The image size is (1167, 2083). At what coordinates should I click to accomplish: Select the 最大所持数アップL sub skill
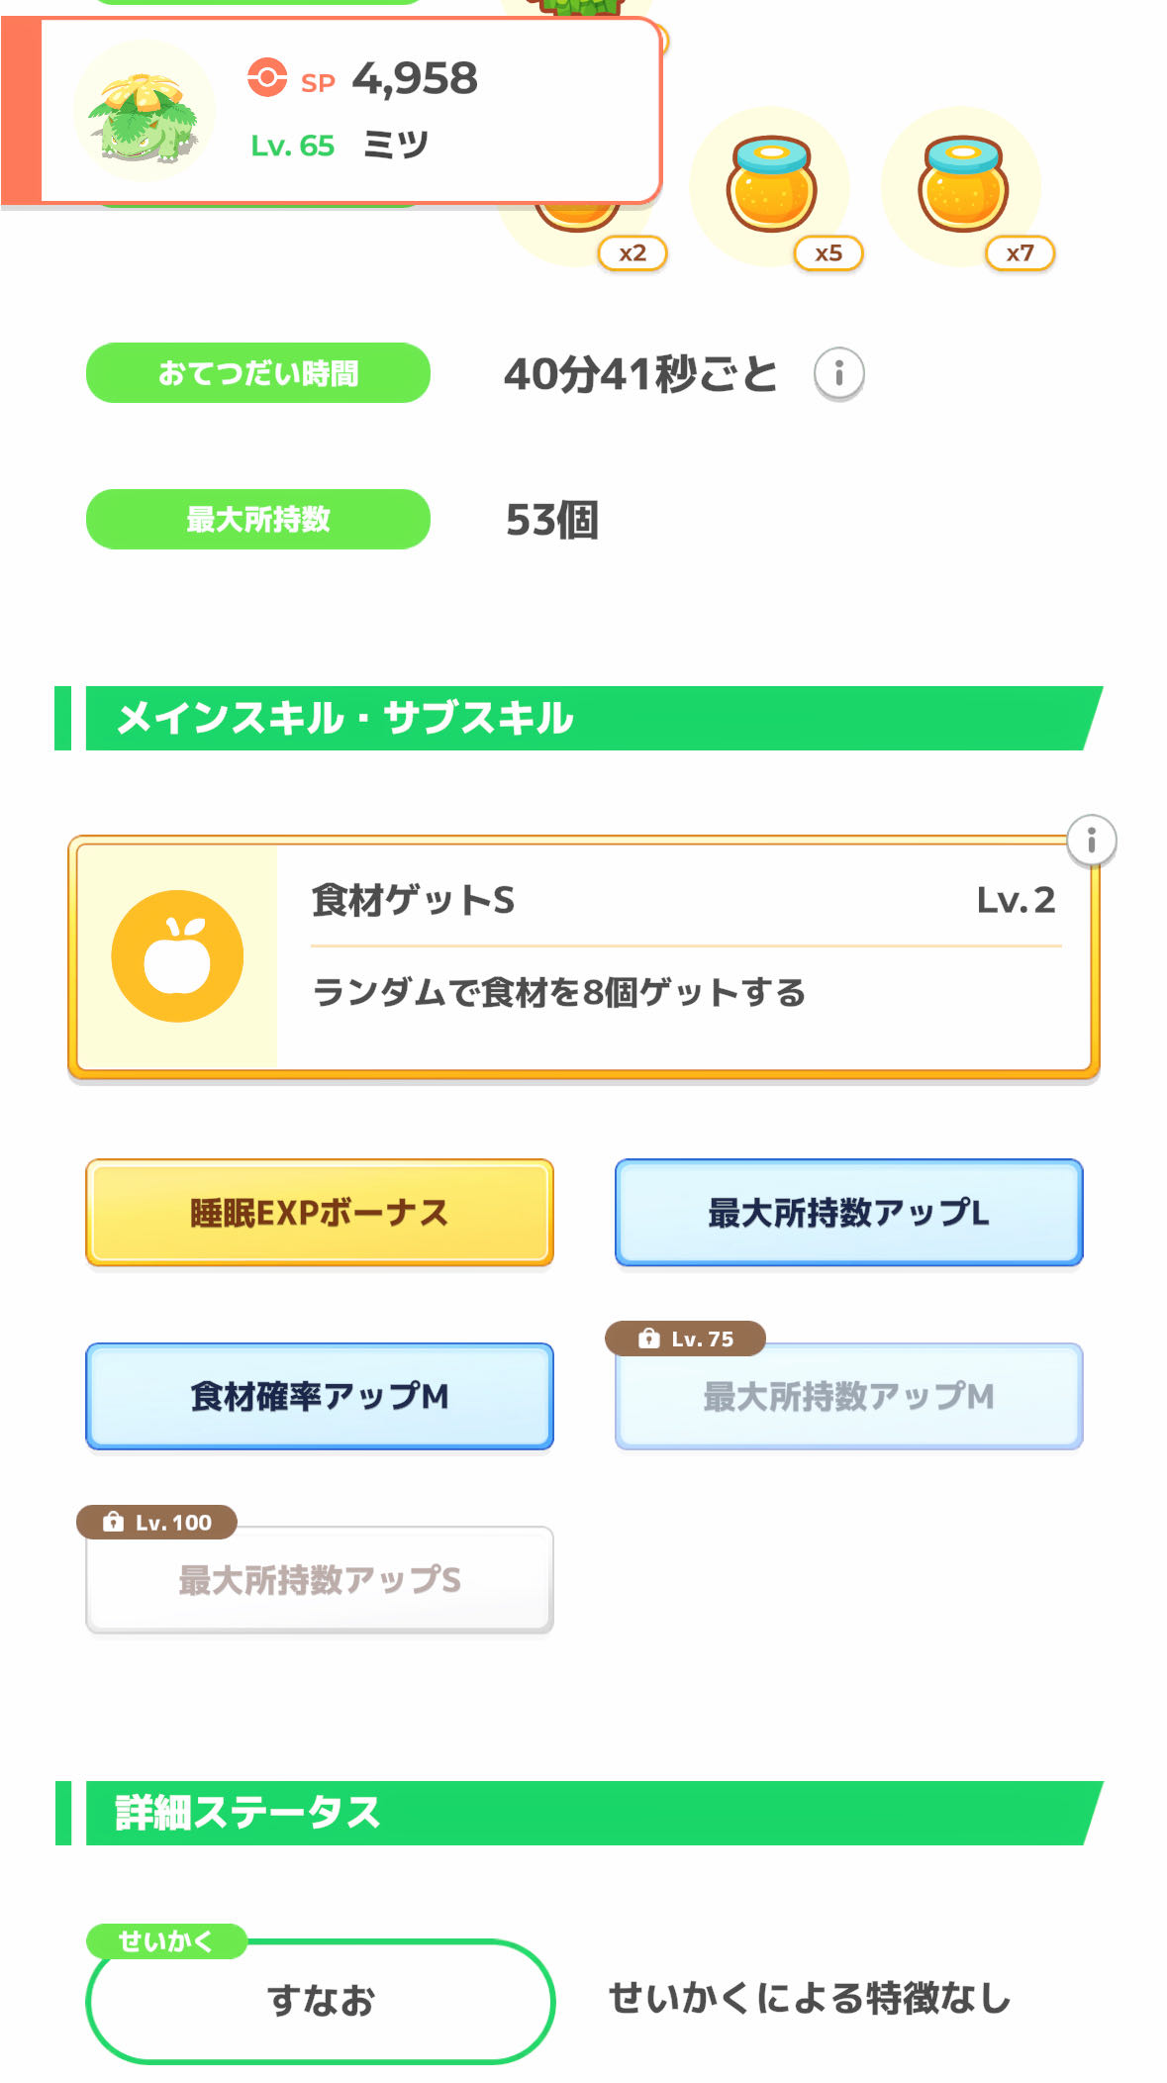click(848, 1213)
